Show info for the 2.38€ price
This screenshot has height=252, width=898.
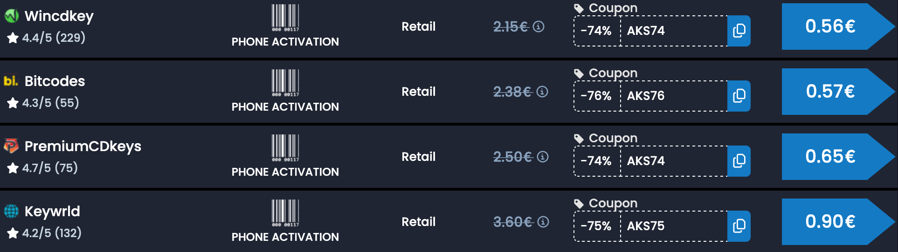[542, 92]
